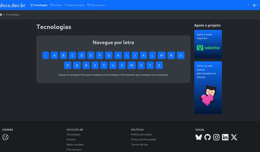Open Política de Privacidade footer link

(143, 139)
